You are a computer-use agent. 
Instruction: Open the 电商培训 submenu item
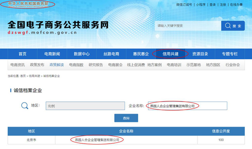tap(174, 65)
